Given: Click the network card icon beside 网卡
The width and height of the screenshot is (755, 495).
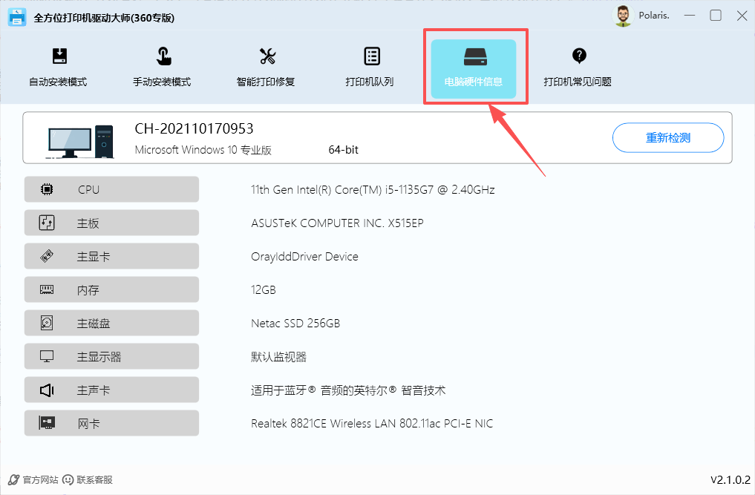Looking at the screenshot, I should [47, 423].
